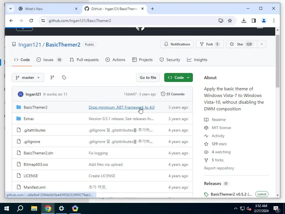Star the repository
Screen dimensions: 285x214
coord(241,44)
